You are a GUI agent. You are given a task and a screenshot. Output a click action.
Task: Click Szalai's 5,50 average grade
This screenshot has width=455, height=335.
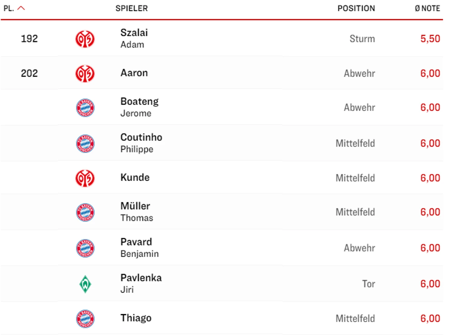[430, 39]
